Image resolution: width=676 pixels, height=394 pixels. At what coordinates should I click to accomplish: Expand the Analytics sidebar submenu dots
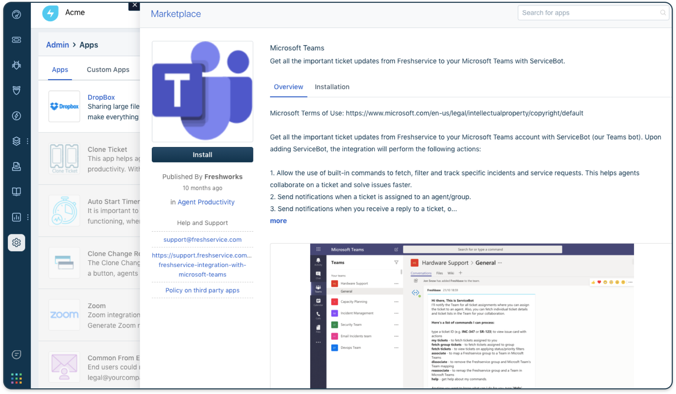pyautogui.click(x=28, y=217)
